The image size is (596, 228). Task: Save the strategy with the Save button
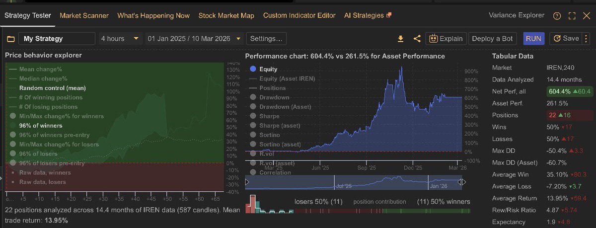tap(566, 39)
